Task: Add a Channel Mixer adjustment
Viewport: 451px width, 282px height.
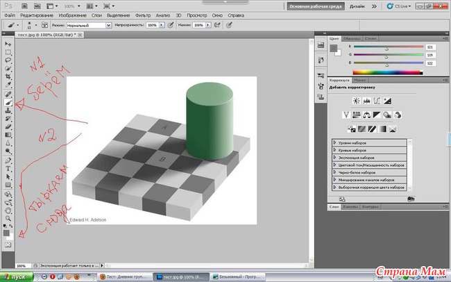Action: (398, 115)
